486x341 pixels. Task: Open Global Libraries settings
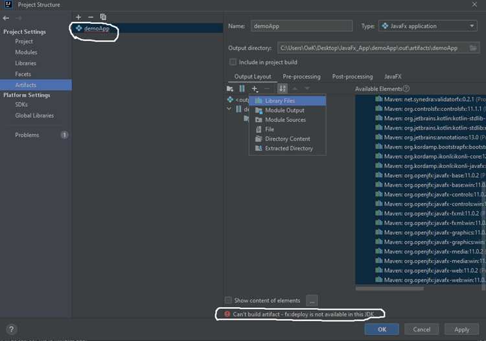[x=34, y=115]
